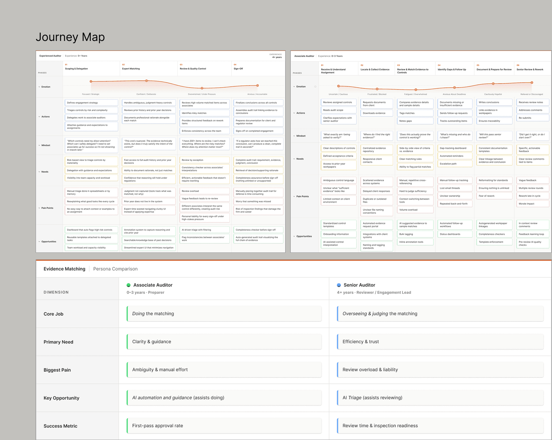Image resolution: width=552 pixels, height=440 pixels.
Task: Click the 'AI Triage (assists reviewing)' cell
Action: coord(440,398)
